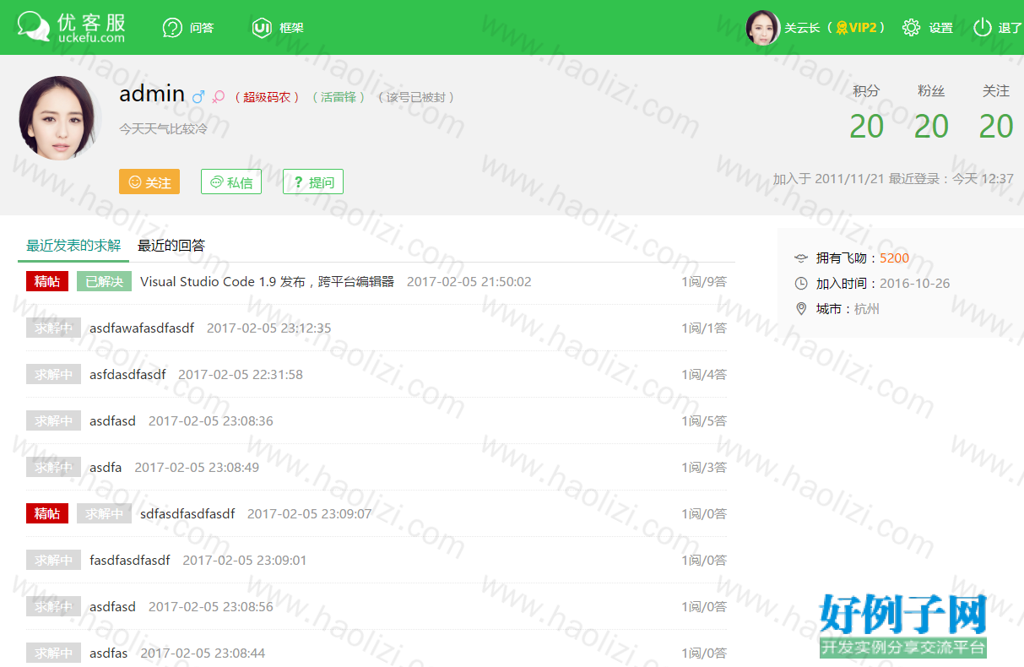Click the 超级码农 title label

pyautogui.click(x=267, y=97)
